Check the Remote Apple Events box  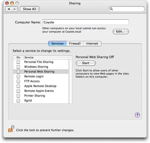tap(18, 91)
